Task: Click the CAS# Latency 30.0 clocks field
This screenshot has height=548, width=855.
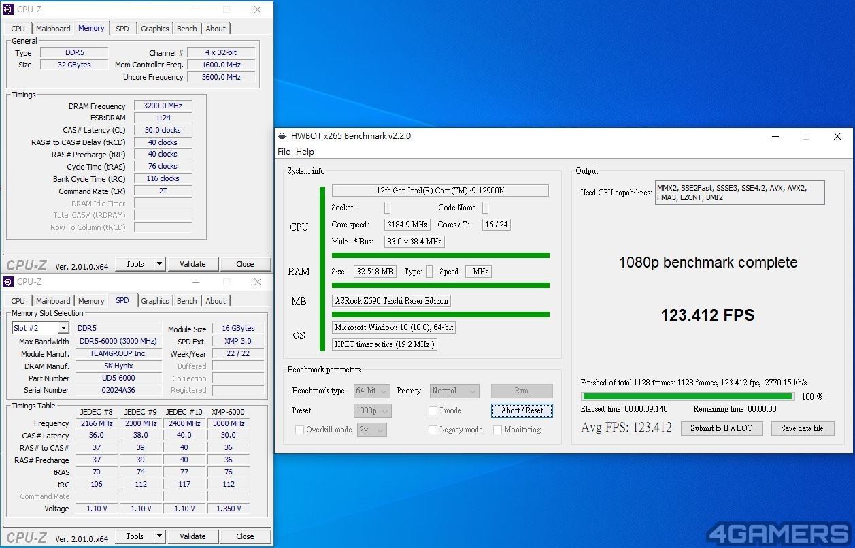Action: click(x=163, y=130)
